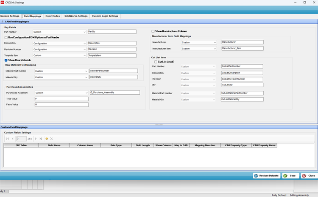Viewport: 318px width, 197px height.
Task: Edit CutListDescription property field
Action: pos(242,73)
